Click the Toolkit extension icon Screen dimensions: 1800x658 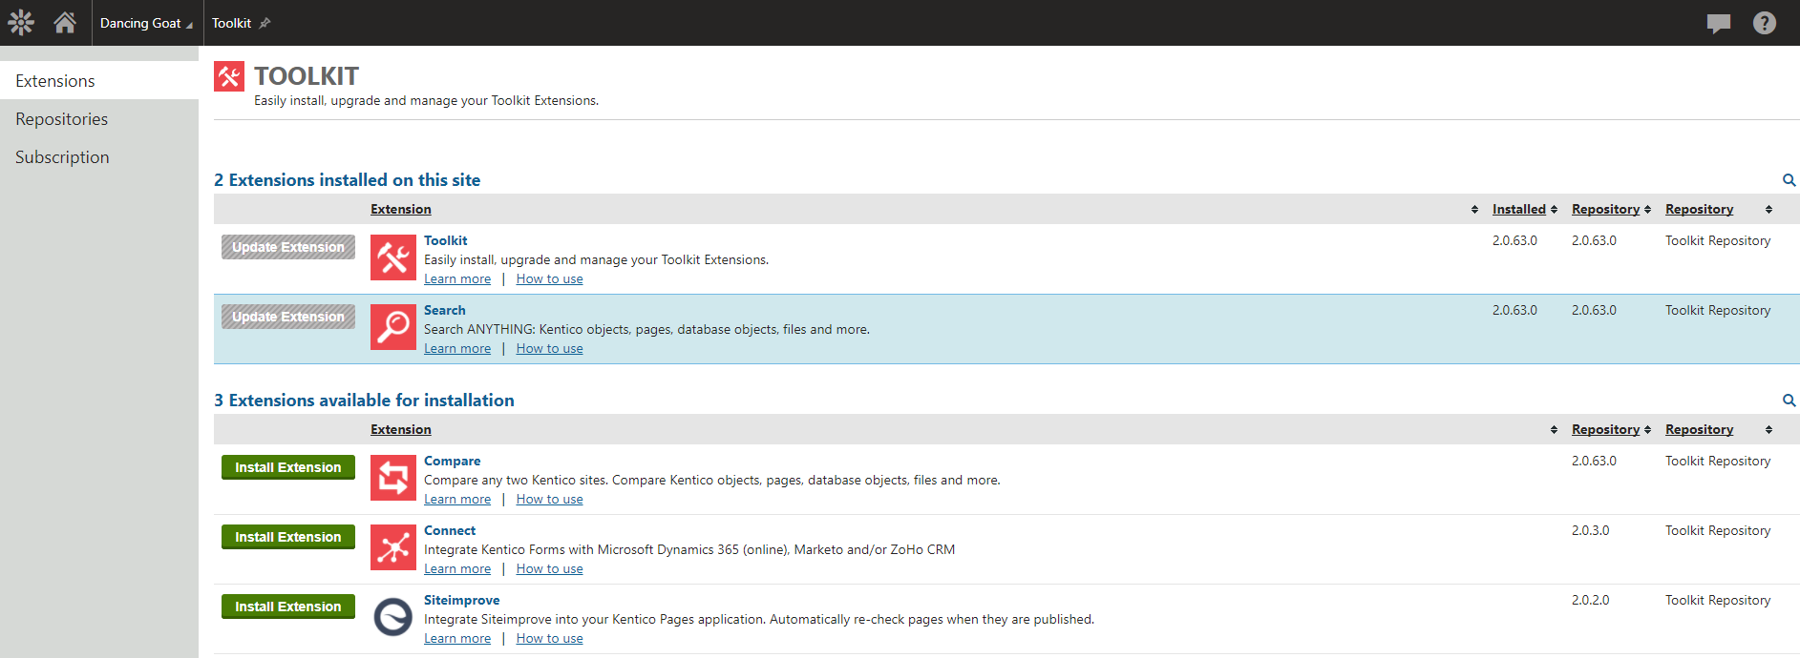[393, 257]
